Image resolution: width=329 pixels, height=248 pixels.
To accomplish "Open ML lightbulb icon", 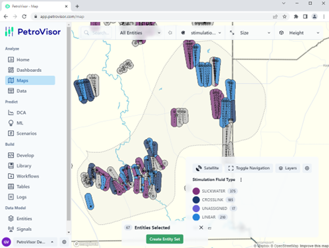I will 11,123.
